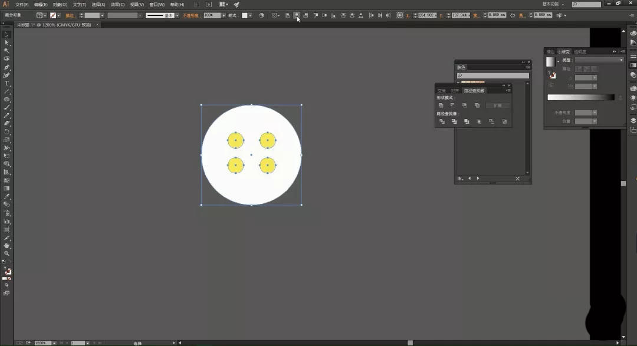Open the workspace switcher dropdown
This screenshot has width=637, height=346.
(x=553, y=4)
